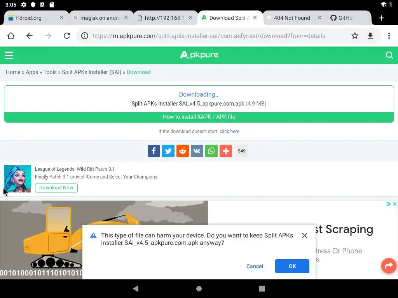Go to Home breadcrumb link

(x=13, y=72)
